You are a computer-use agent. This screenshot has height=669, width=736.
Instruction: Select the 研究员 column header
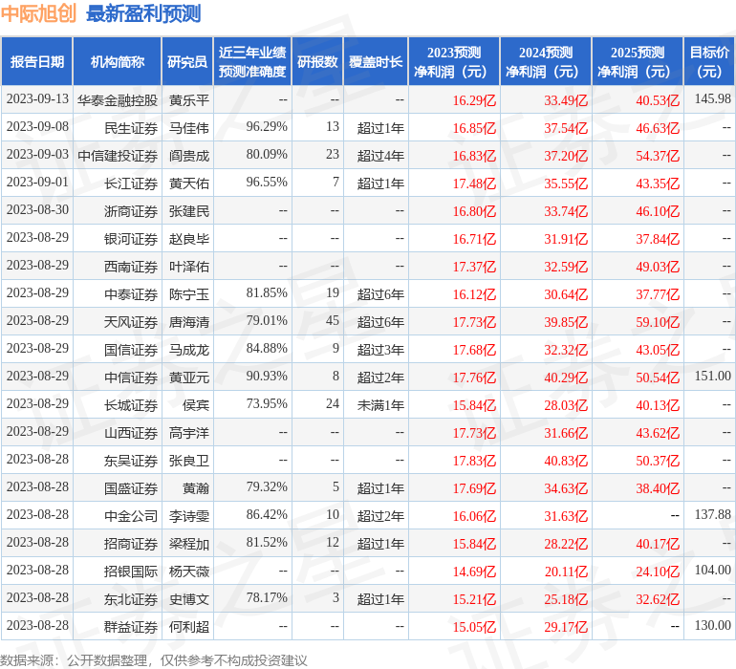(x=187, y=61)
